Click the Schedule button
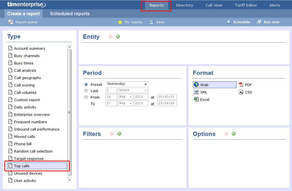Image resolution: width=292 pixels, height=191 pixels. click(238, 22)
